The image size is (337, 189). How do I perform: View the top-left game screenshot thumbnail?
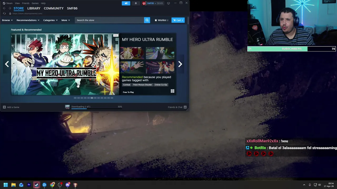(132, 53)
